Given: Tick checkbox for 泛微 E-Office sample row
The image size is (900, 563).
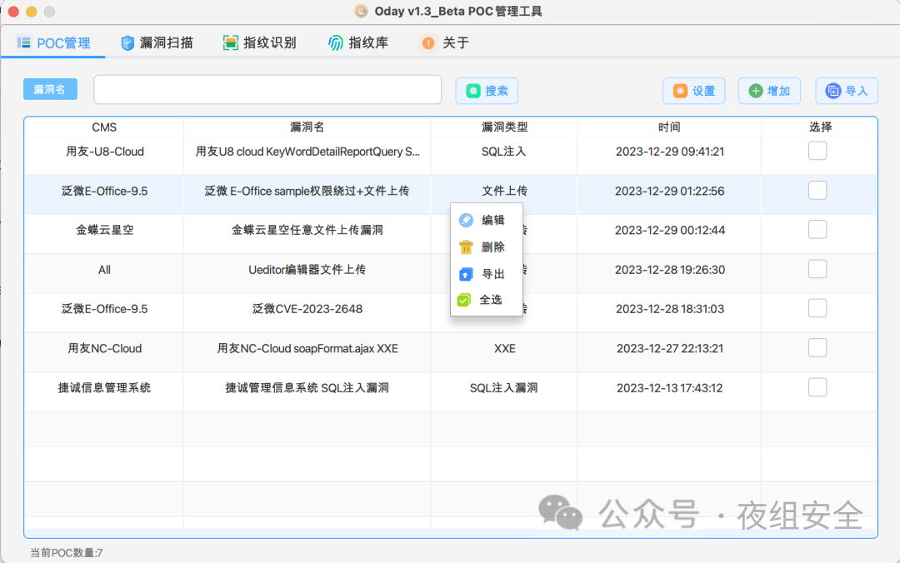Looking at the screenshot, I should pyautogui.click(x=817, y=191).
